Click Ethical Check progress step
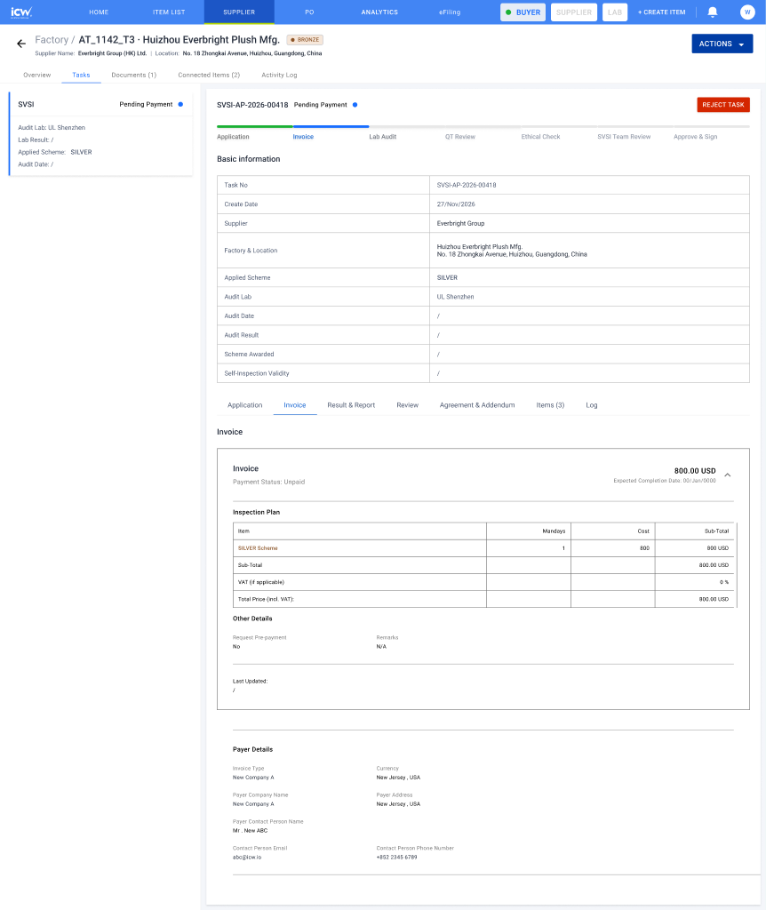The image size is (766, 910). [x=541, y=136]
